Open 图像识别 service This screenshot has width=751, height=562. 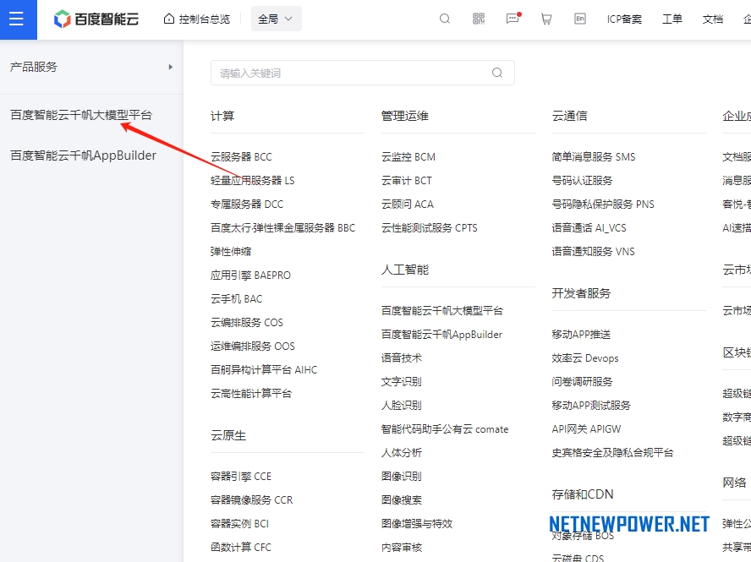click(402, 477)
